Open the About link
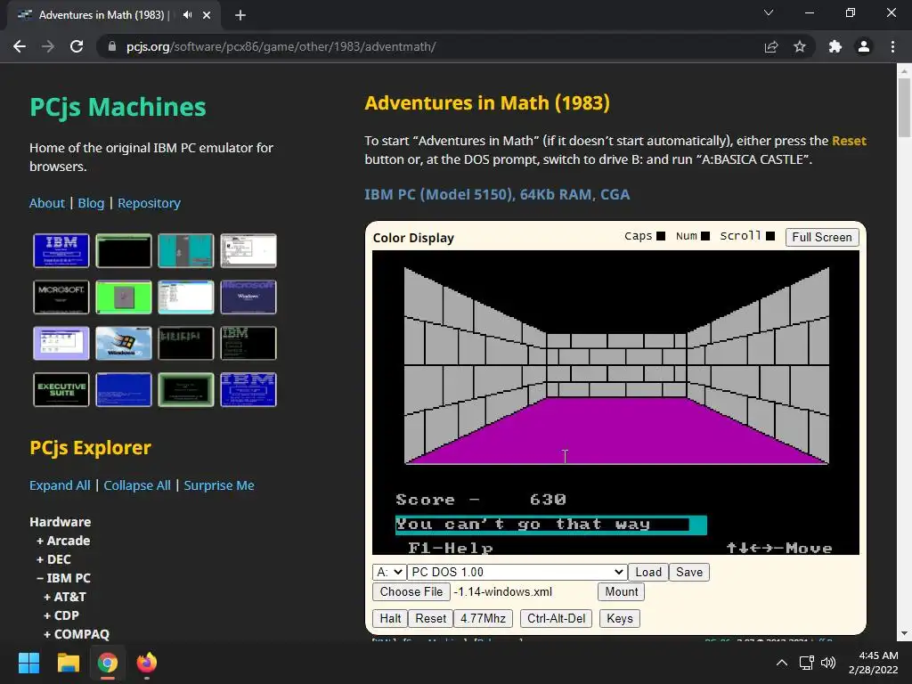Viewport: 912px width, 684px height. click(47, 203)
